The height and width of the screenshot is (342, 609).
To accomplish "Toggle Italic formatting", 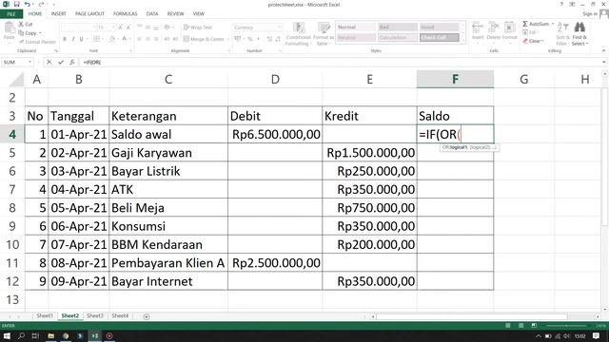I will click(72, 39).
